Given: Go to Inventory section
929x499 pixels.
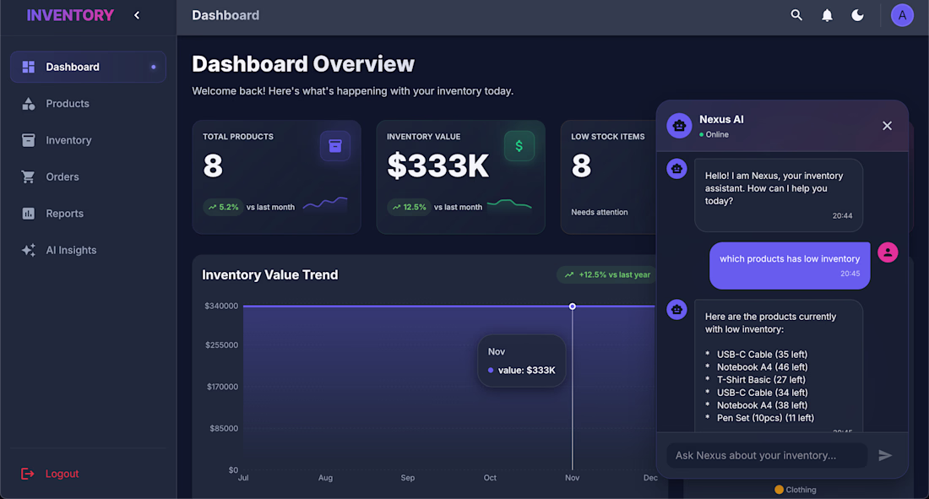Looking at the screenshot, I should click(89, 140).
